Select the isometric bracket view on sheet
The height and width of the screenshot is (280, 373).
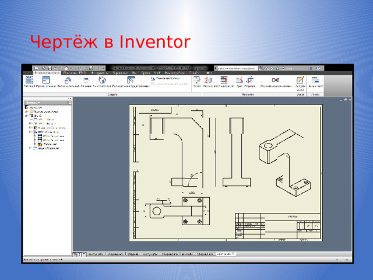click(x=285, y=163)
